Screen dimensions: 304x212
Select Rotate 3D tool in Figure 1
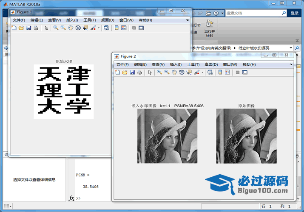(x=78, y=28)
